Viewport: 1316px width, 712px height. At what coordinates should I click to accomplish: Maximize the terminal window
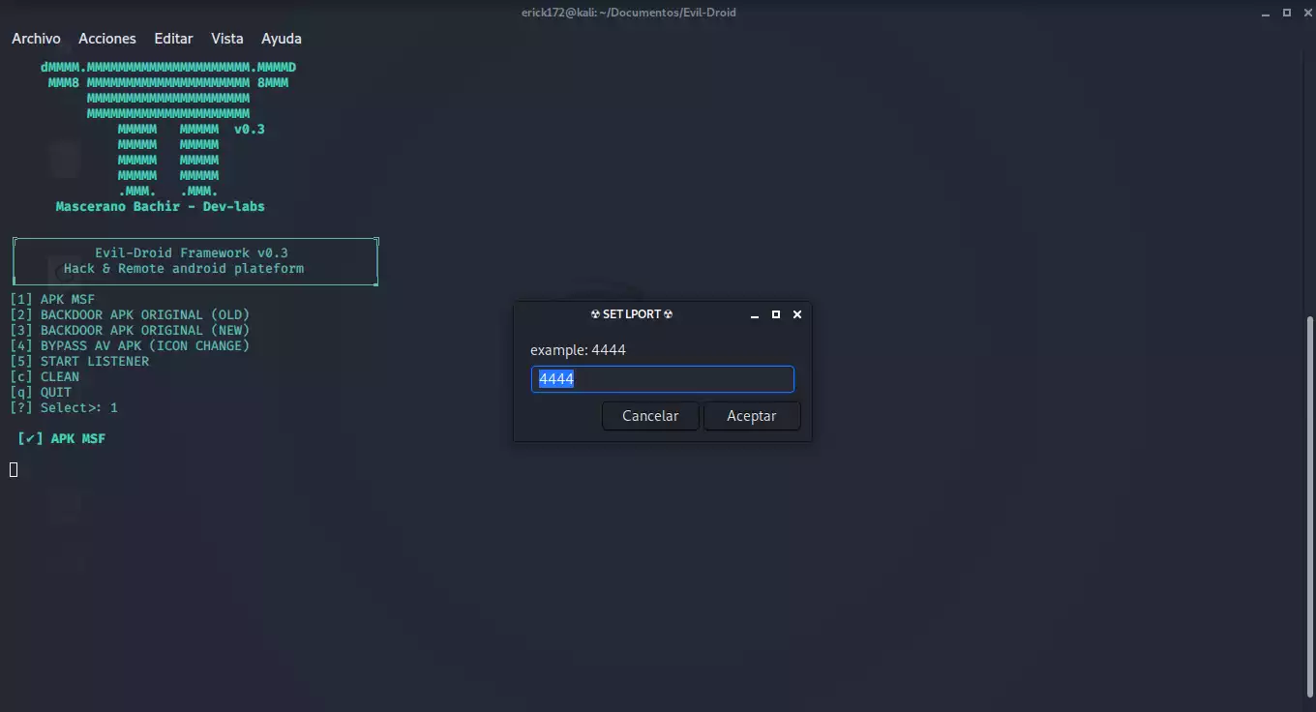pyautogui.click(x=1286, y=13)
